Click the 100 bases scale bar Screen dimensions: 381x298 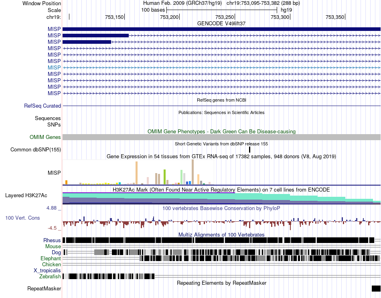(222, 10)
